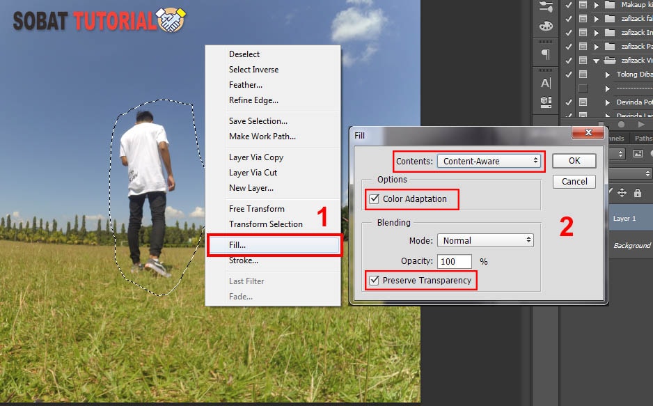
Task: Select the Layer 1 layer row
Action: pos(631,218)
